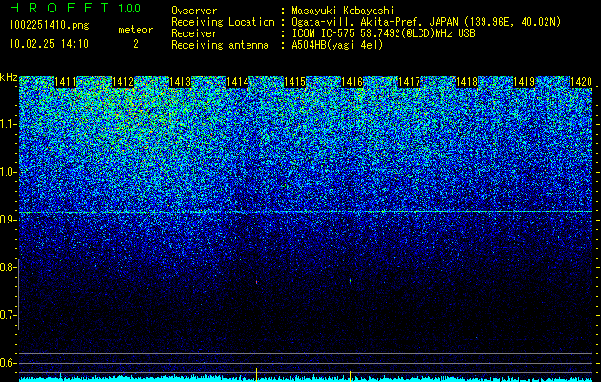Click the 0.9 kHz axis tick label

[9, 220]
